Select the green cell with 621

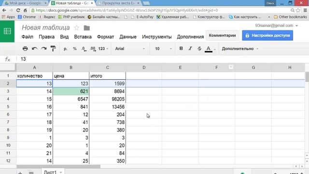(71, 91)
